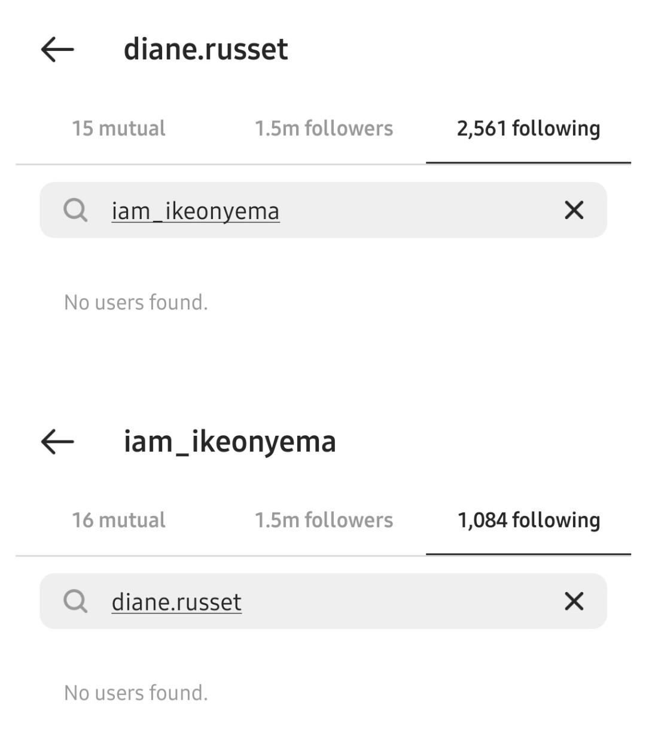Click 'No users found.' below iam_ikeonyema search
This screenshot has height=750, width=646.
pyautogui.click(x=136, y=302)
